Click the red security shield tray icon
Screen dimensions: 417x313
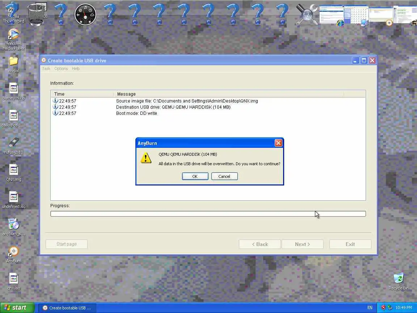[x=383, y=308]
